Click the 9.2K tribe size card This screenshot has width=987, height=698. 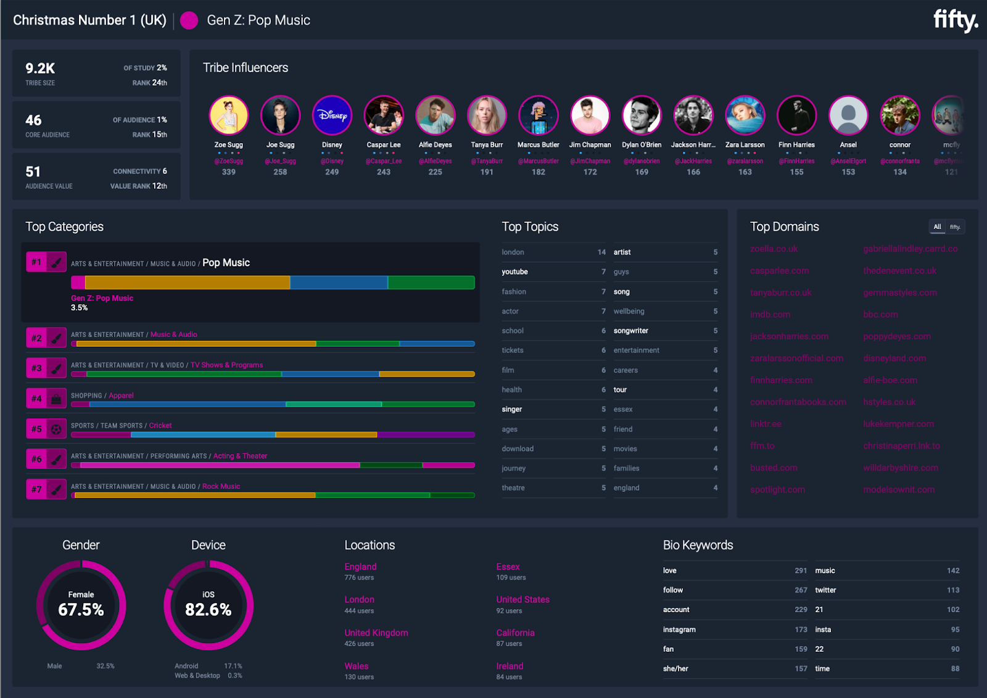[96, 73]
